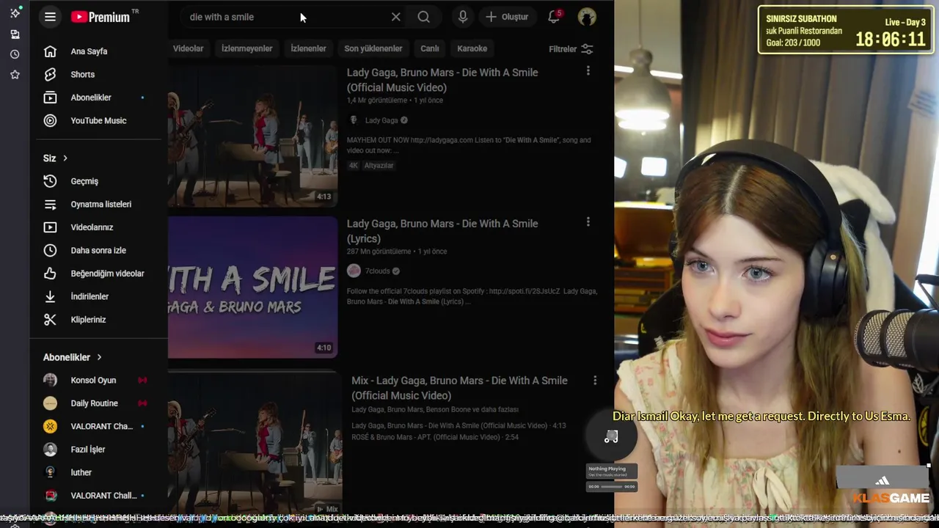Click the clock icon in left strip

(15, 54)
